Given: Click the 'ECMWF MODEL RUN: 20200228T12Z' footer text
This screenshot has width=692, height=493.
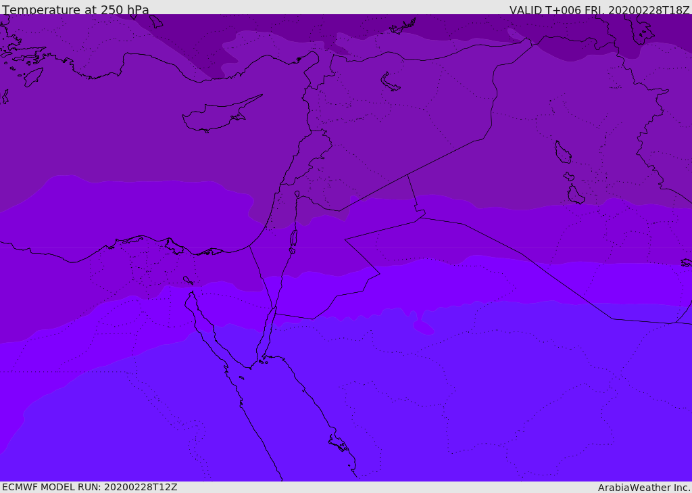Looking at the screenshot, I should 90,488.
